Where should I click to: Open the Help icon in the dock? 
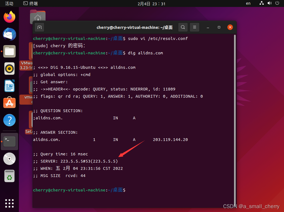tap(9, 120)
